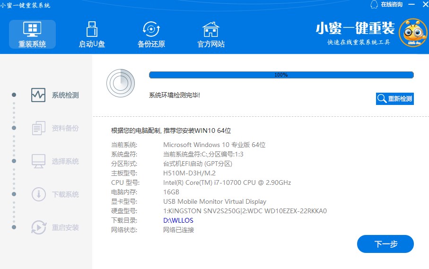This screenshot has height=269, width=429.
Task: Rerun detection with 重新检测 text
Action: 400,99
